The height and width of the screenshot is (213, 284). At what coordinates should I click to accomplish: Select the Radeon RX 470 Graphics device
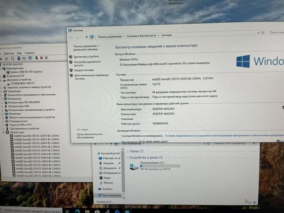[26, 72]
